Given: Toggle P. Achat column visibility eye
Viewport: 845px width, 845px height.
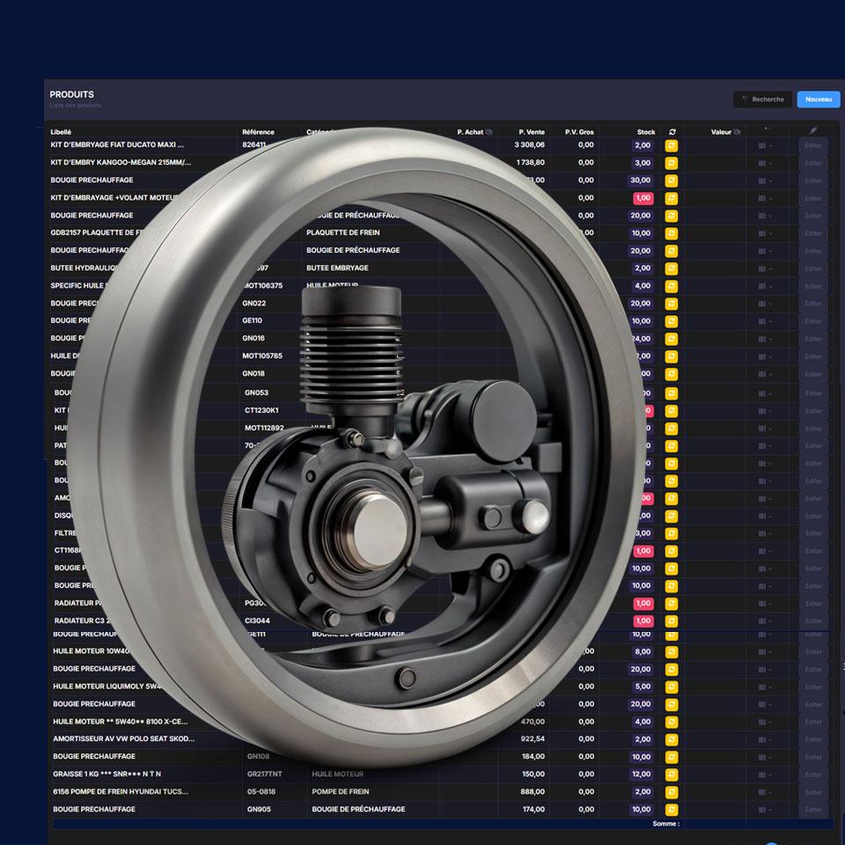Looking at the screenshot, I should point(489,132).
